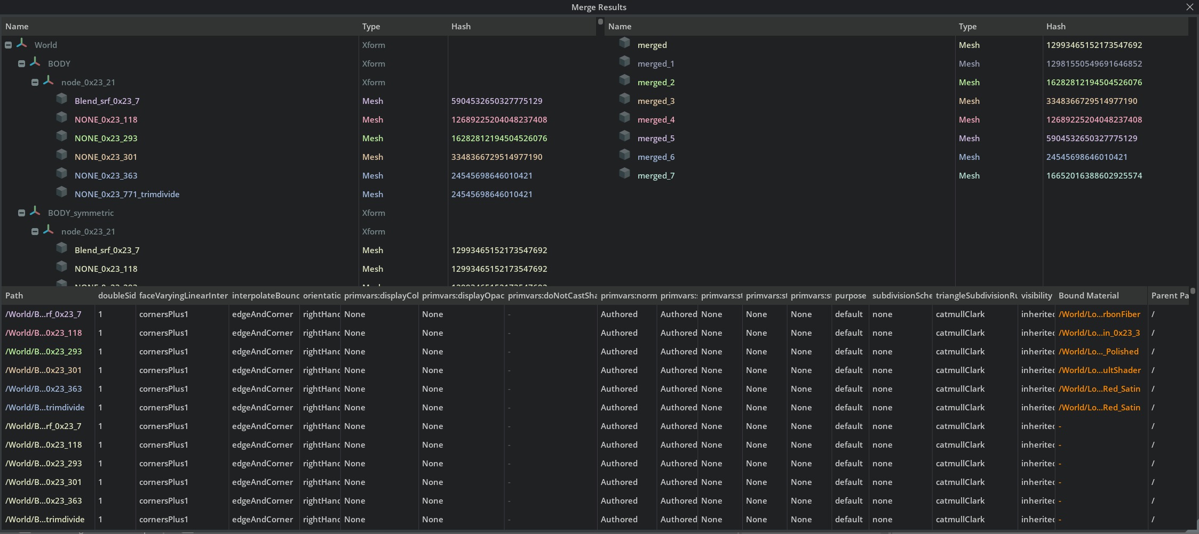Collapse the World tree node
Viewport: 1199px width, 534px height.
pyautogui.click(x=9, y=45)
